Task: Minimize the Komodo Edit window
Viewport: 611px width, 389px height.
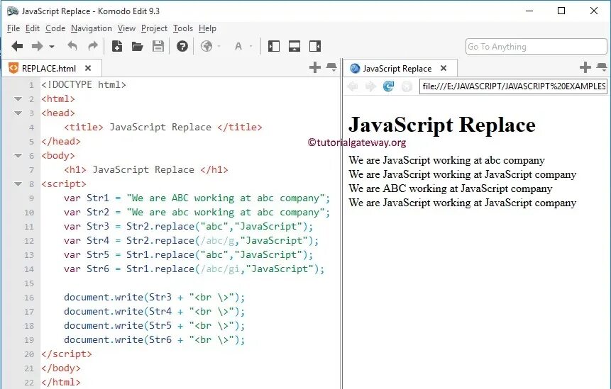Action: (529, 11)
